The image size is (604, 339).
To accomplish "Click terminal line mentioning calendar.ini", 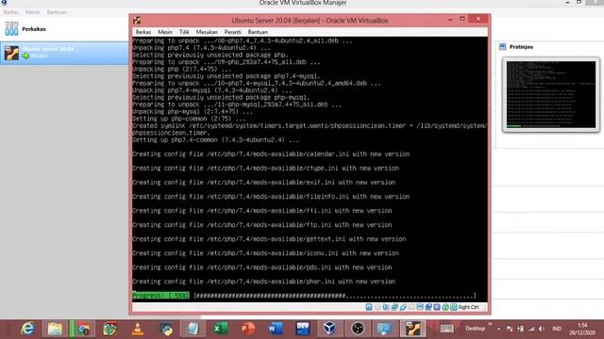I will tap(271, 154).
